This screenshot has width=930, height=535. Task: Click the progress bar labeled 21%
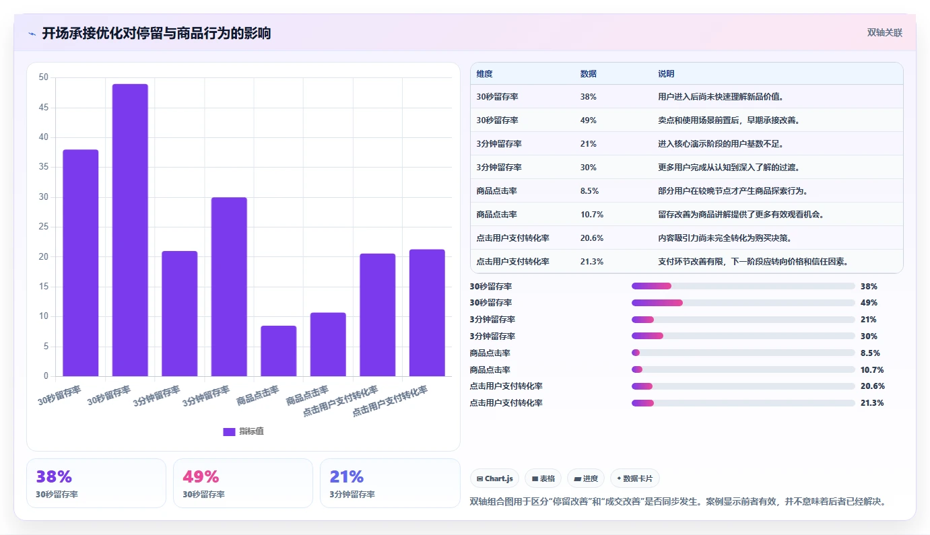(x=743, y=320)
